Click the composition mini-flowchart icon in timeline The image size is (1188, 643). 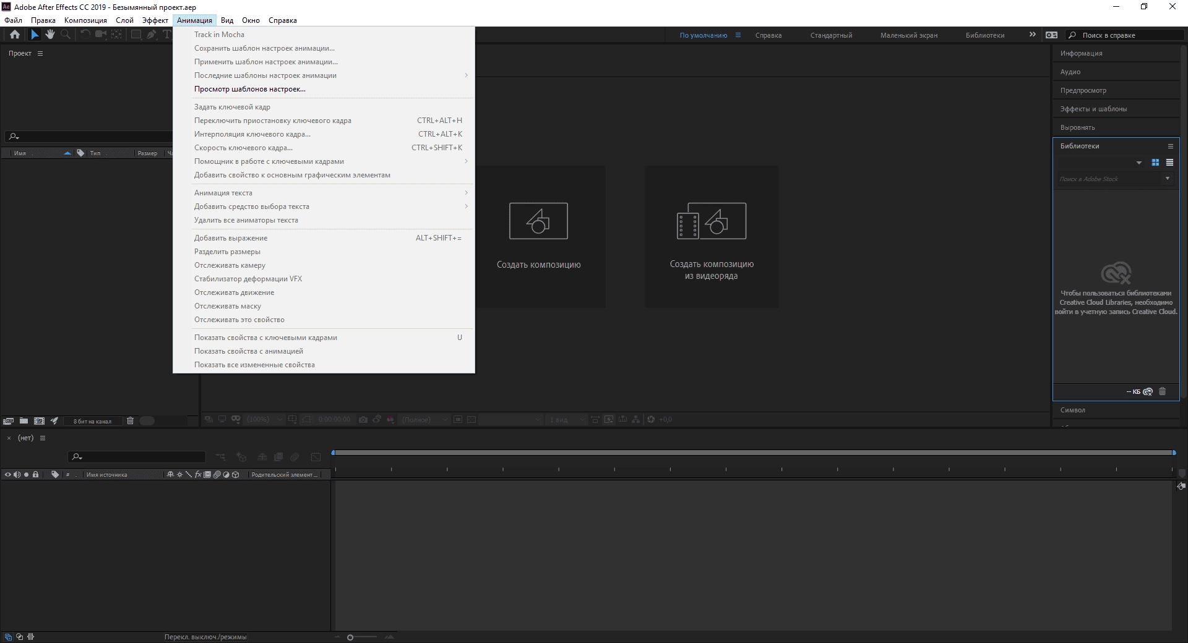221,457
